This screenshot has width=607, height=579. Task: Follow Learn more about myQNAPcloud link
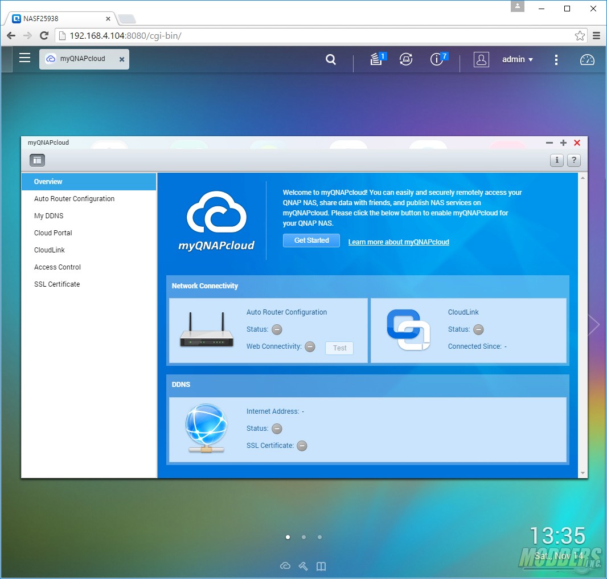tap(399, 242)
